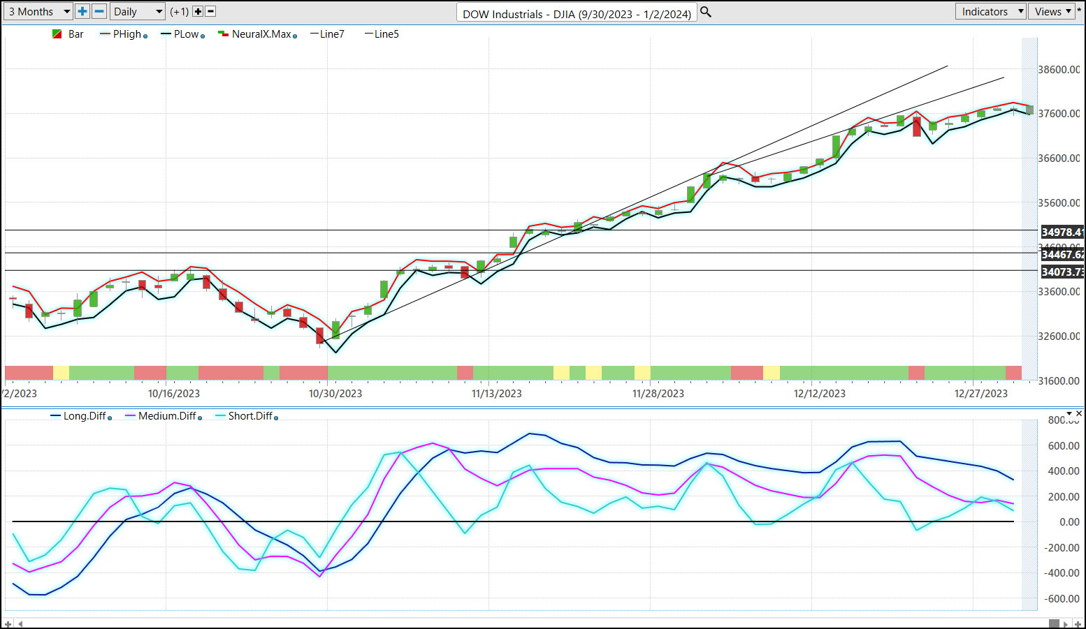
Task: Close the lower indicator pane
Action: pyautogui.click(x=1079, y=414)
